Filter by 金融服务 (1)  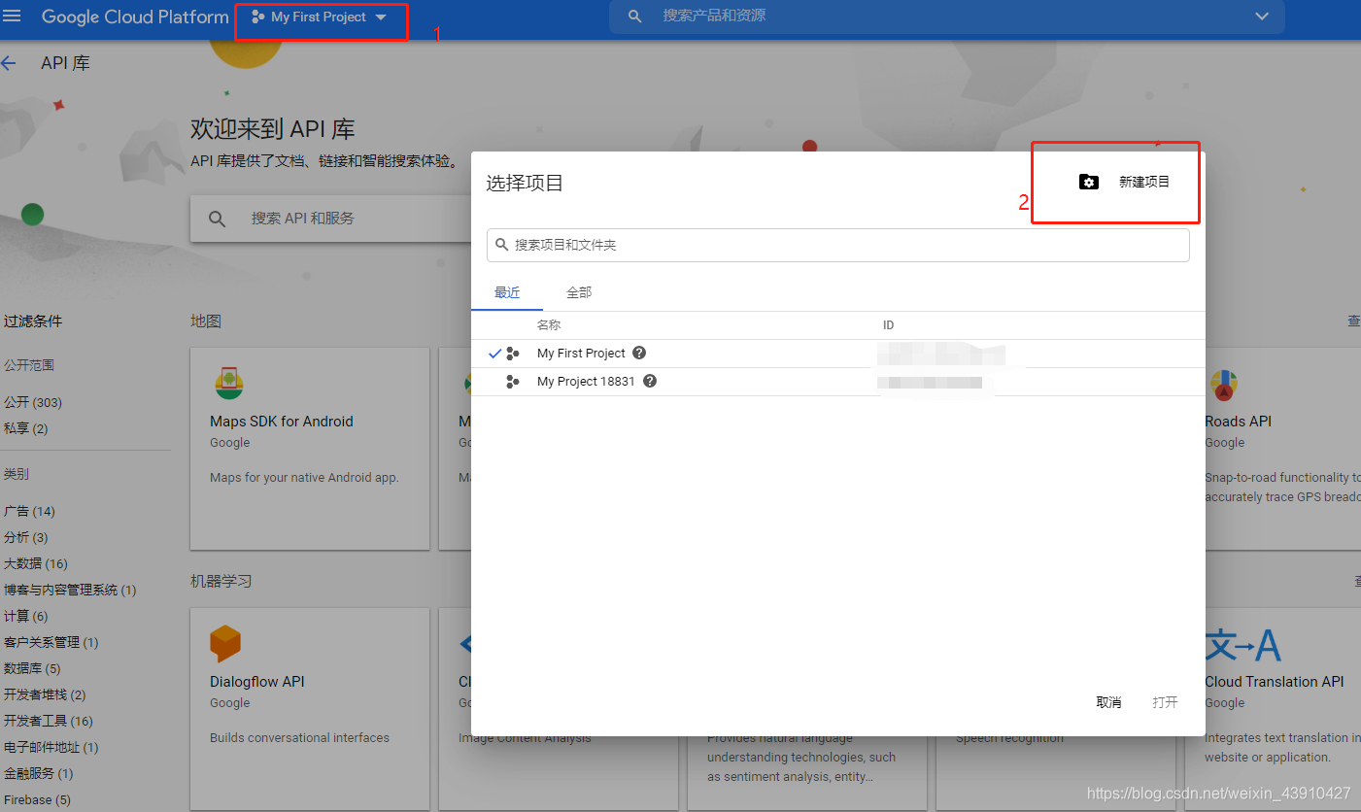[38, 773]
